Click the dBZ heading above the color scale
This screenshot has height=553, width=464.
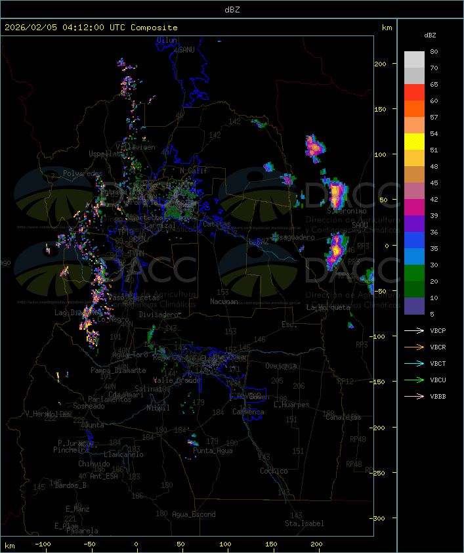(x=430, y=35)
